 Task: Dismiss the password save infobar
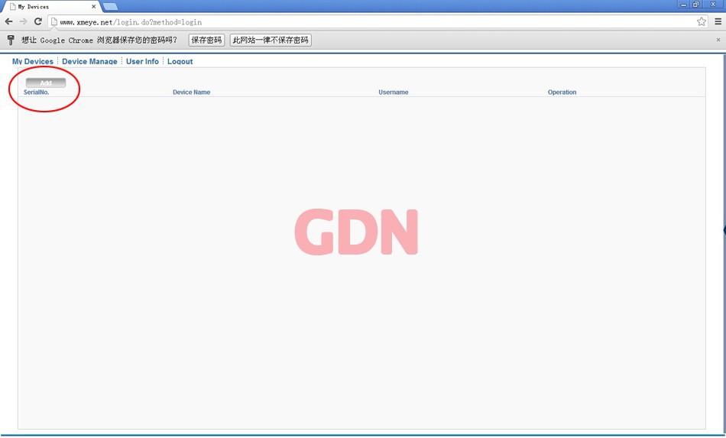click(718, 40)
